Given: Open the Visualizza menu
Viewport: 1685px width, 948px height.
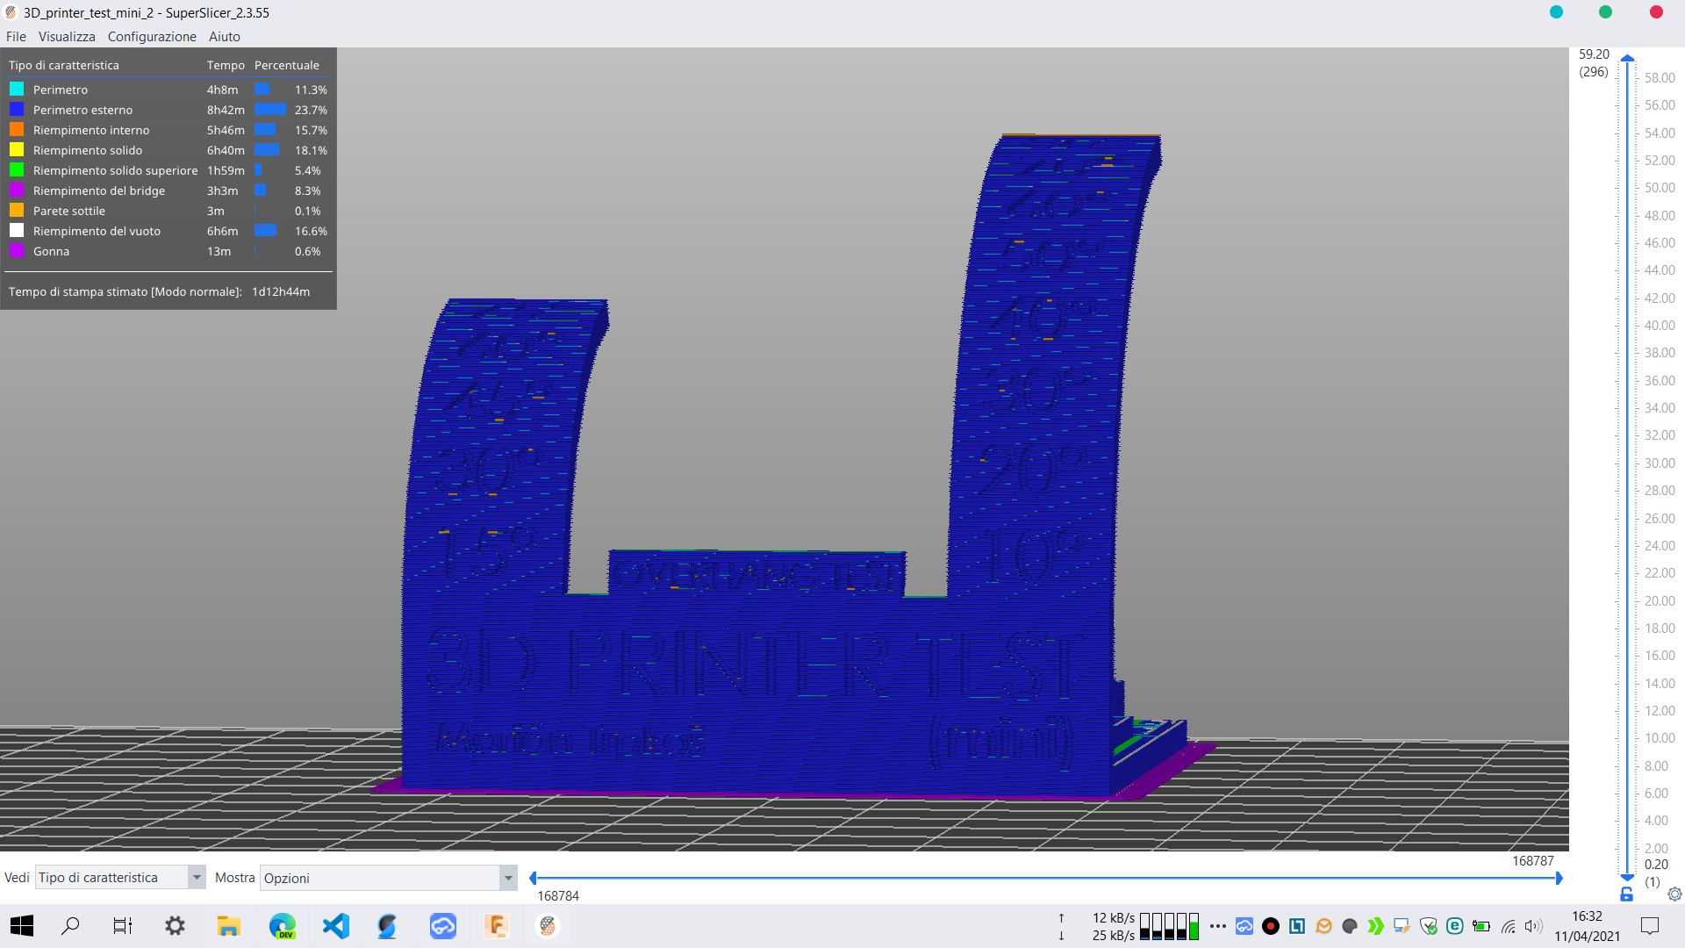Looking at the screenshot, I should click(x=67, y=36).
